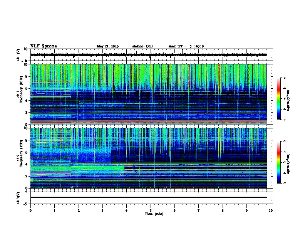Click the VLF Spectra title text

pos(44,46)
